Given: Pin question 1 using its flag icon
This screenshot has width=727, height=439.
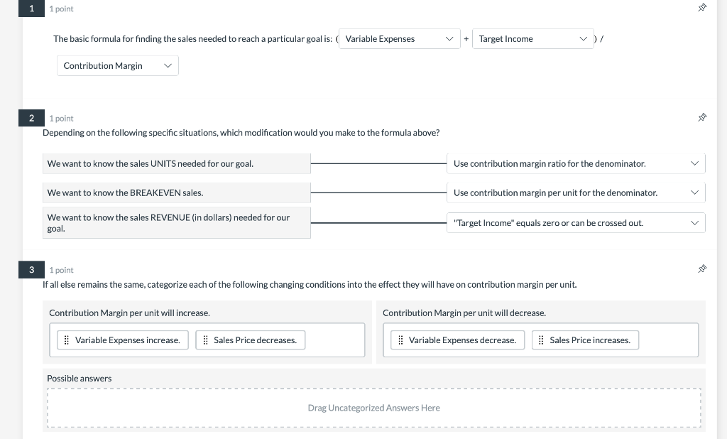Looking at the screenshot, I should 701,7.
